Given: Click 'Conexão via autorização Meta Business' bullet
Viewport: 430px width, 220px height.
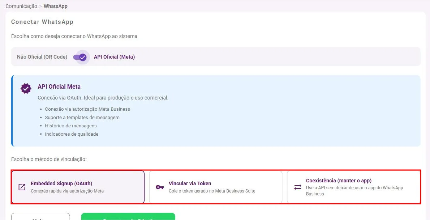Looking at the screenshot, I should click(x=87, y=109).
